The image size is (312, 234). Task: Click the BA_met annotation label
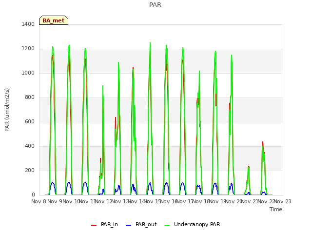tap(54, 20)
